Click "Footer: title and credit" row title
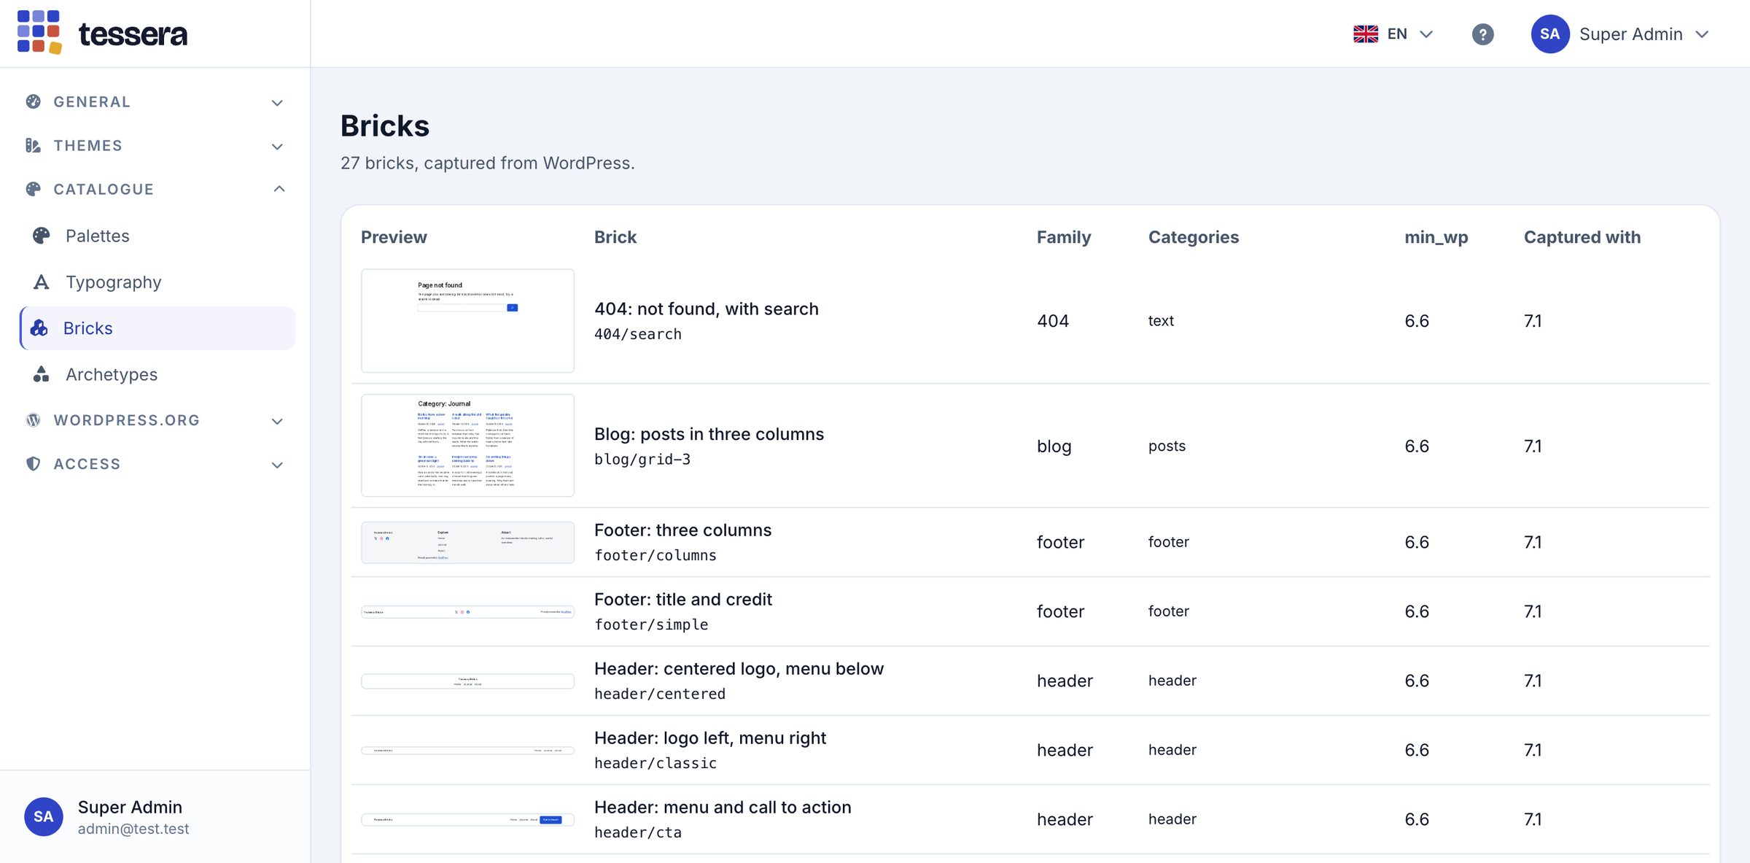Viewport: 1750px width, 863px height. (683, 599)
